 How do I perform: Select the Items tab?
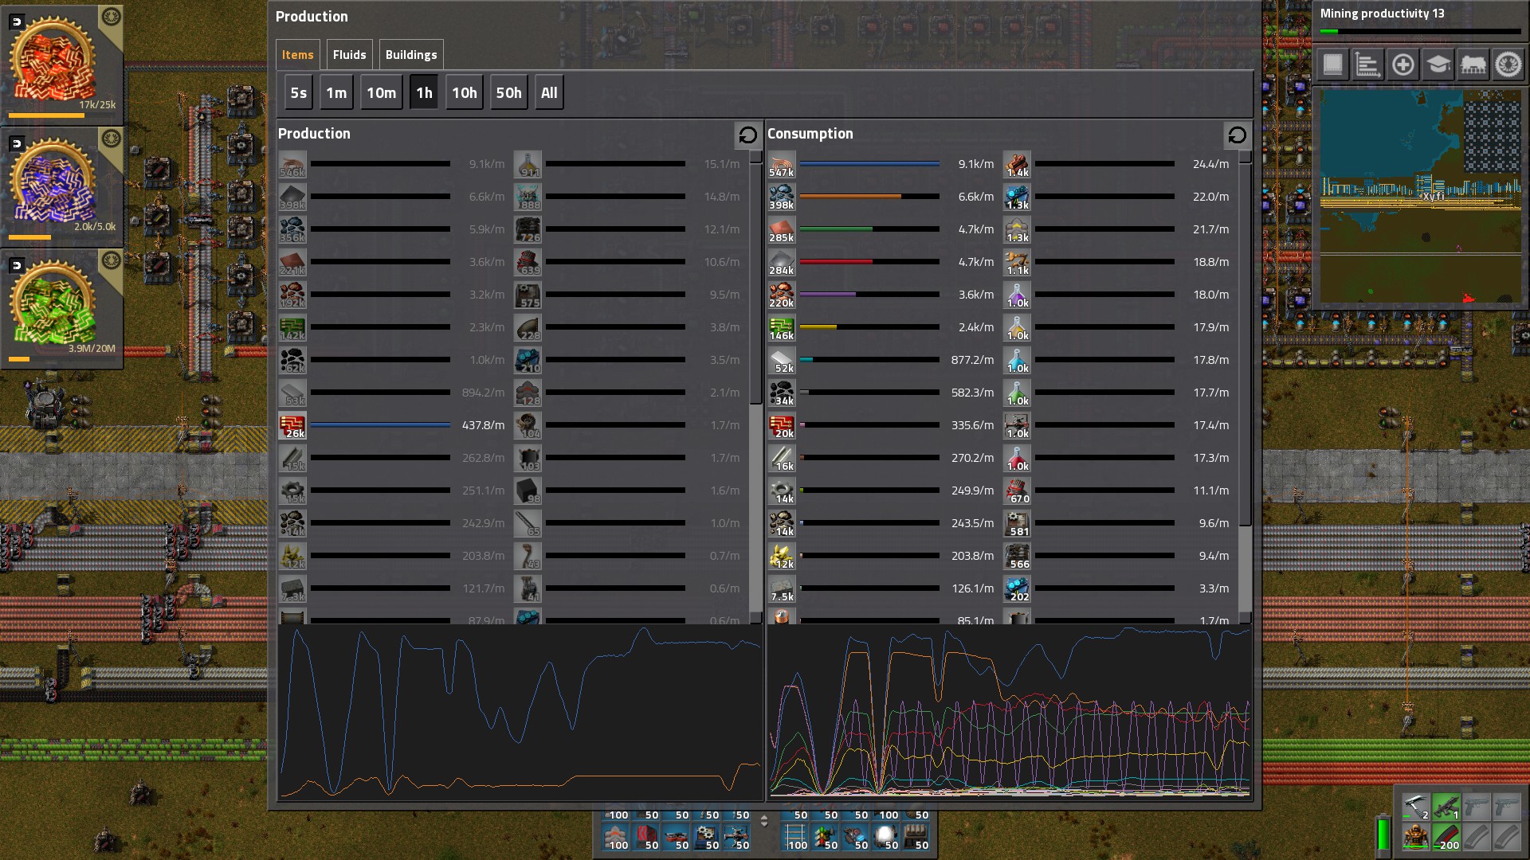pyautogui.click(x=297, y=55)
